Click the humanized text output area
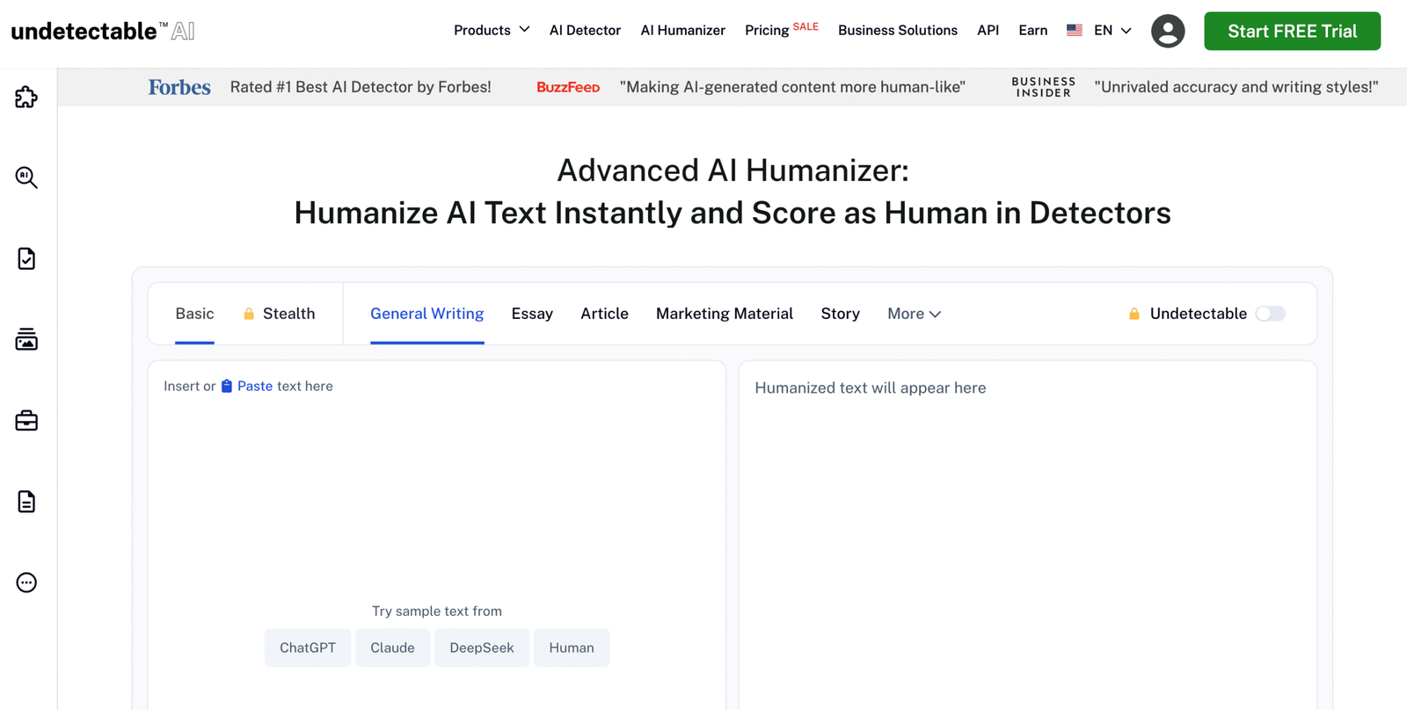The image size is (1407, 710). pyautogui.click(x=1028, y=535)
